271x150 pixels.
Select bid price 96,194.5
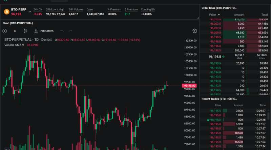pos(215,68)
